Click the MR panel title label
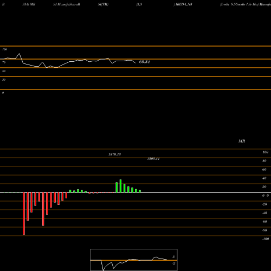This screenshot has height=271, width=271. click(242, 141)
